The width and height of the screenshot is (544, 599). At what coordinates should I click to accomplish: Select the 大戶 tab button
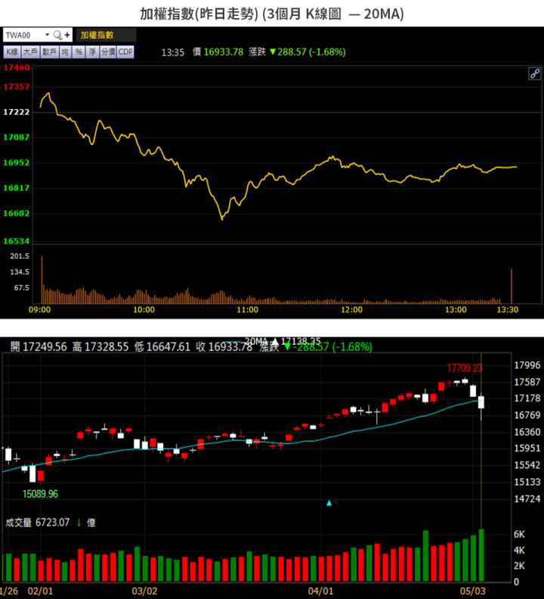point(30,52)
